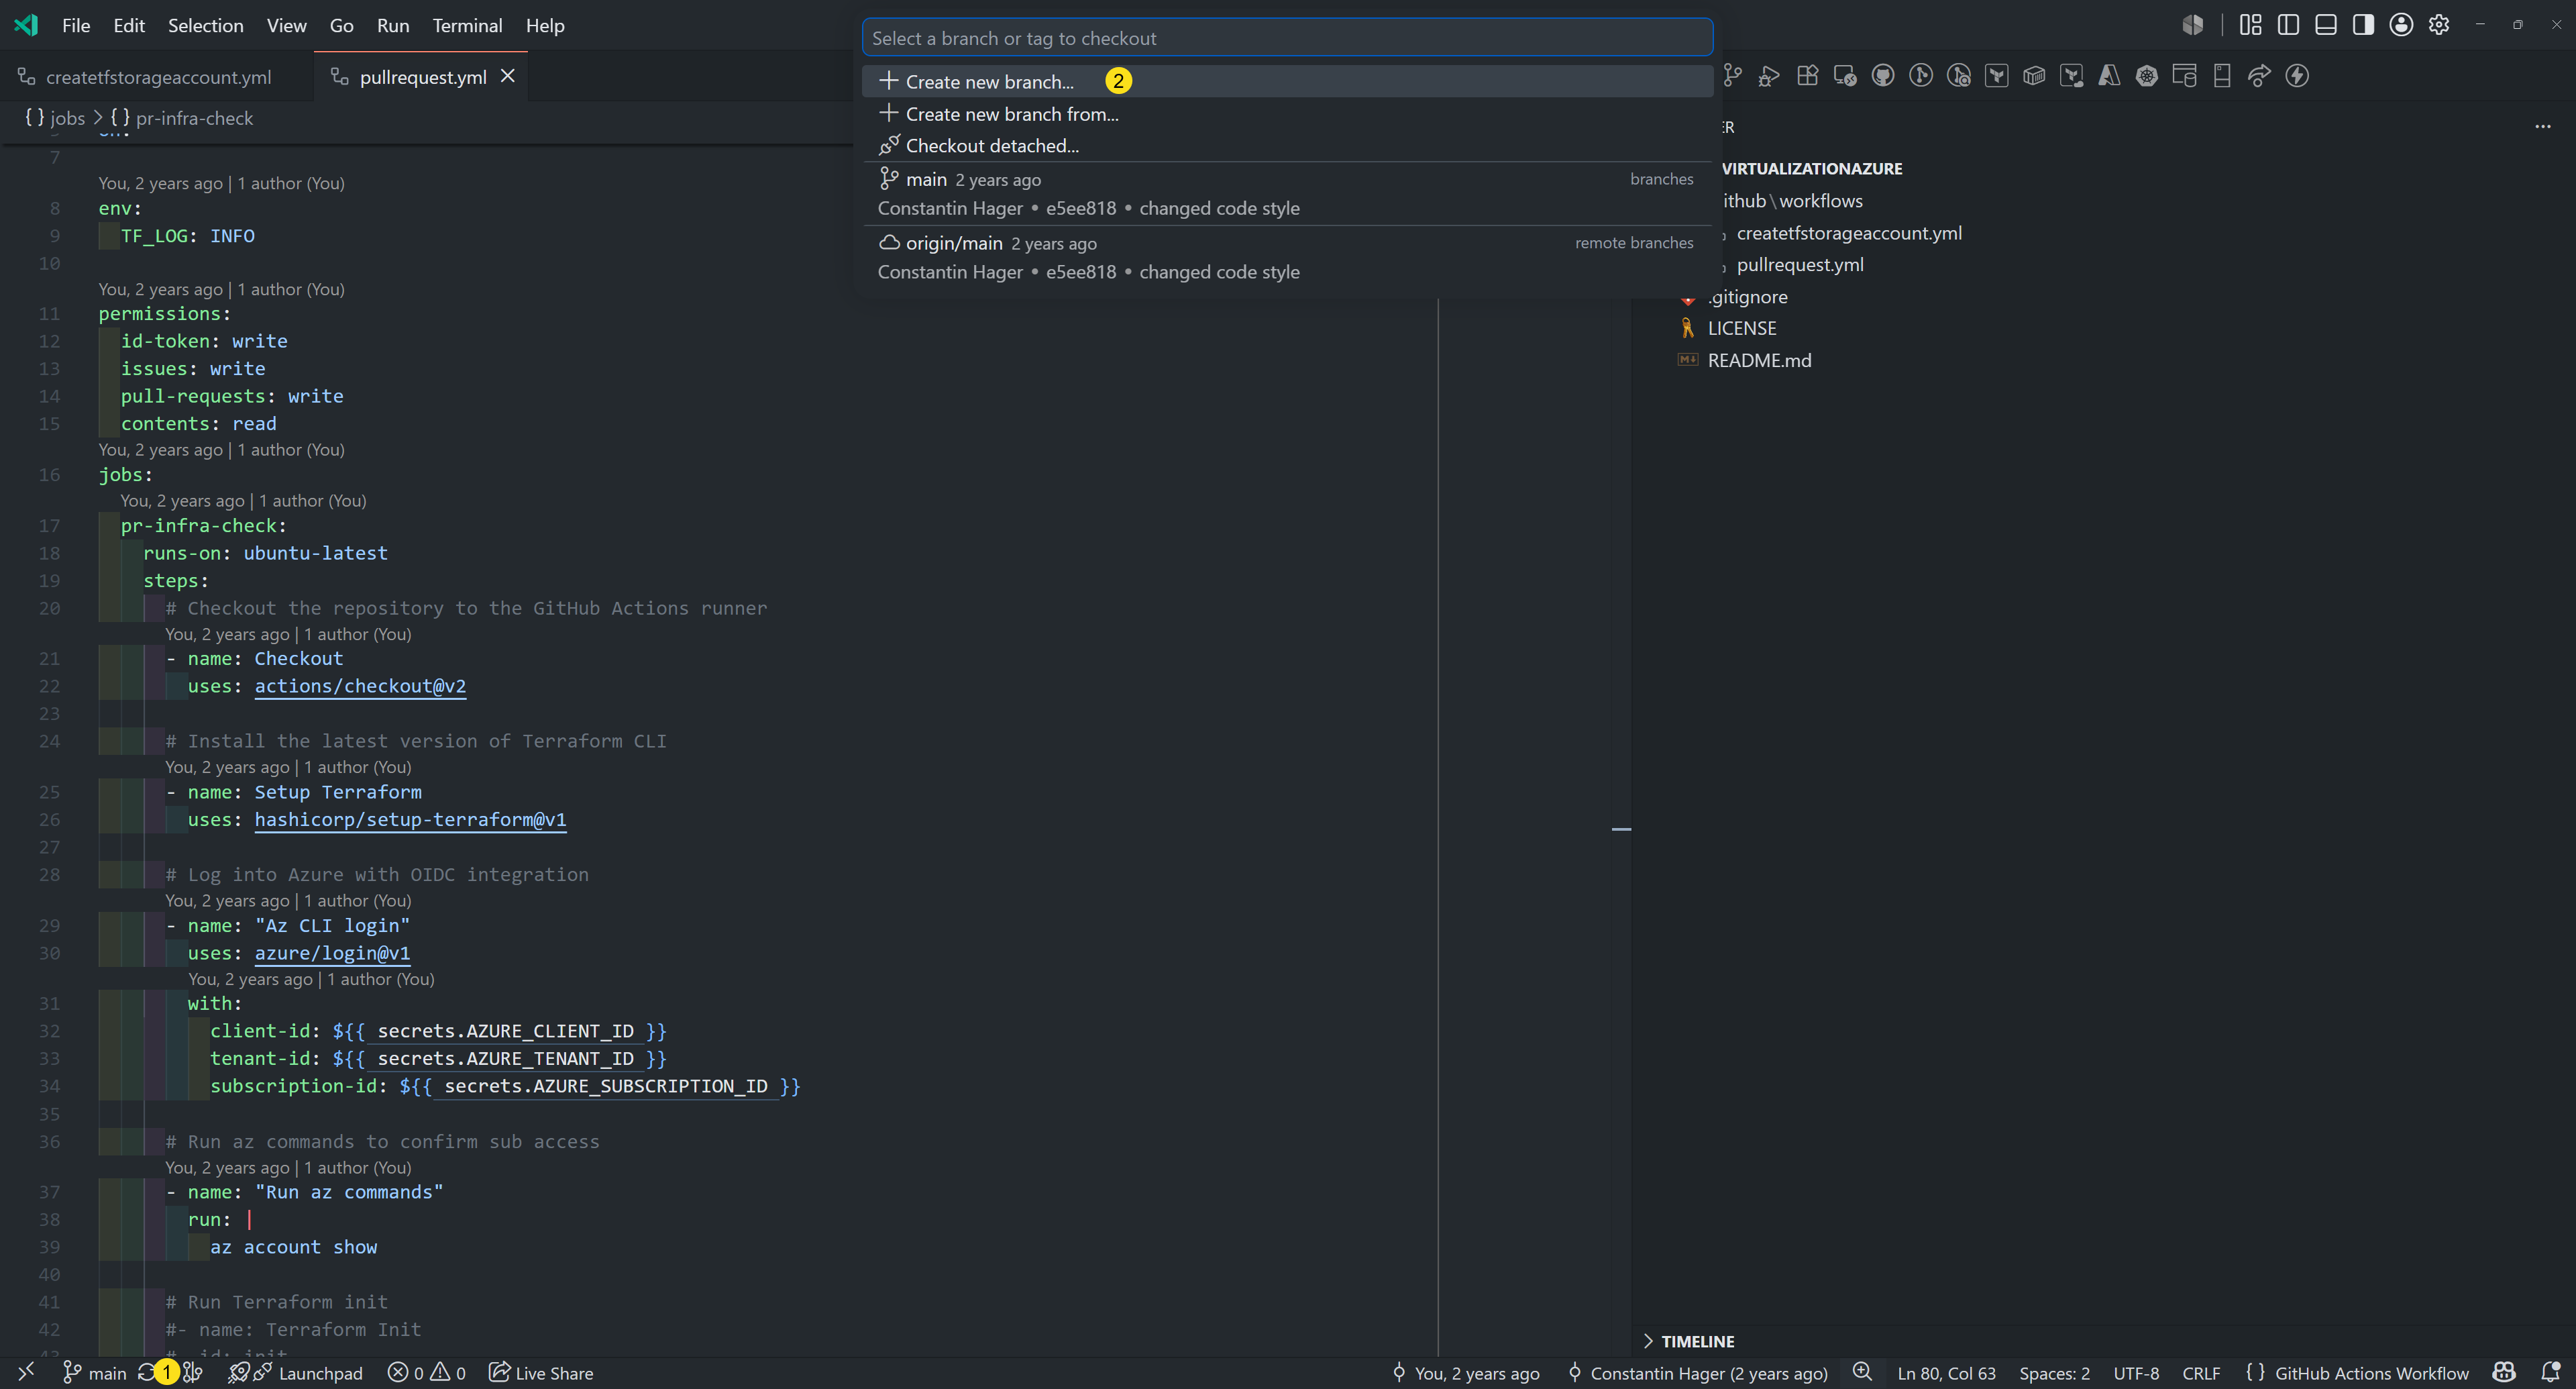Open the Spaces: 2 indentation picker
The height and width of the screenshot is (1389, 2576).
(x=2054, y=1373)
